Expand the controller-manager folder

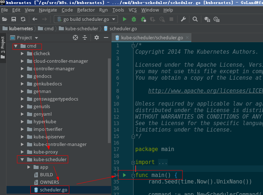(x=22, y=69)
